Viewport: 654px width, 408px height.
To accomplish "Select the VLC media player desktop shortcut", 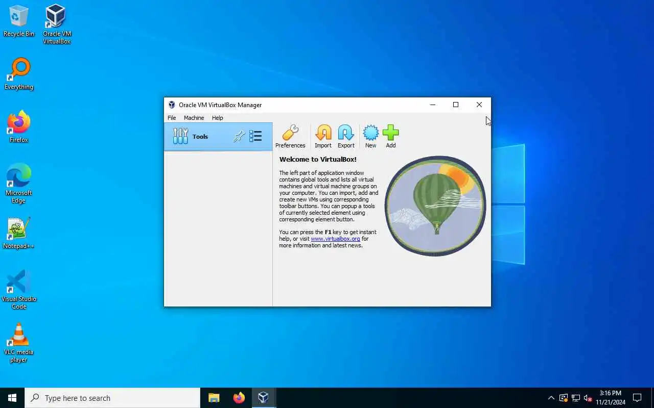I will pyautogui.click(x=19, y=343).
